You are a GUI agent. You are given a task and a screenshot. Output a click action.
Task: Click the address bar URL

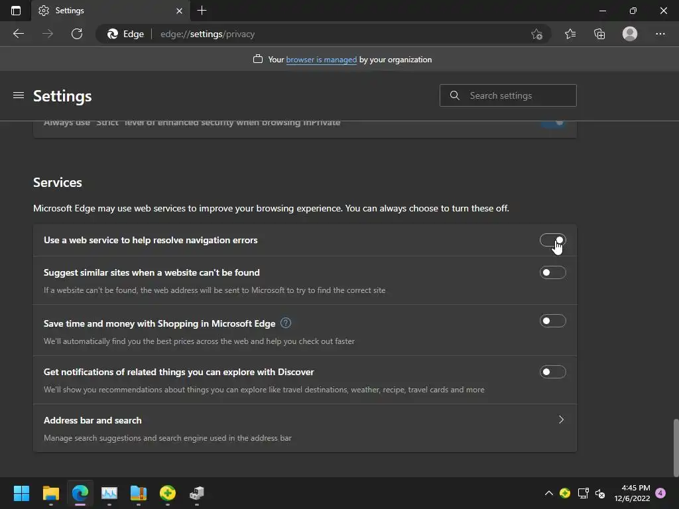click(208, 34)
